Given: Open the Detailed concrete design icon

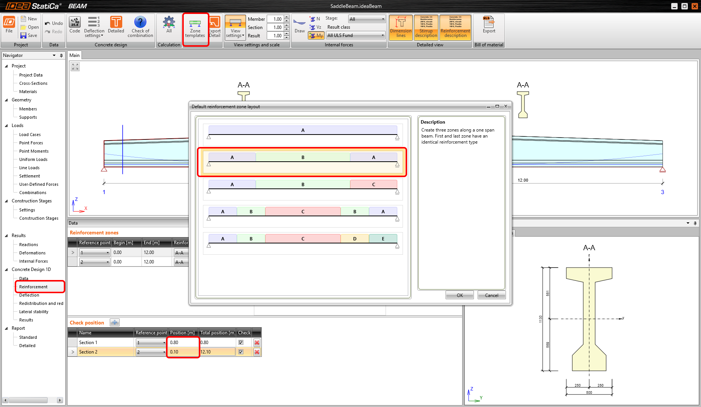Looking at the screenshot, I should click(116, 25).
